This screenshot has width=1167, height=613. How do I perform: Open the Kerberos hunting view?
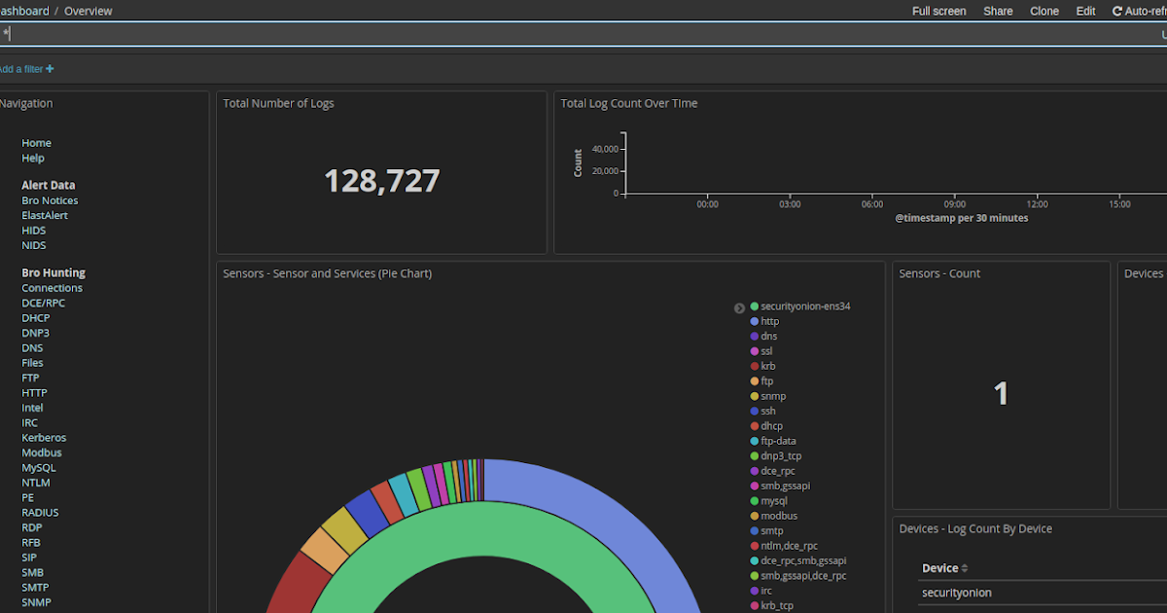click(x=44, y=437)
